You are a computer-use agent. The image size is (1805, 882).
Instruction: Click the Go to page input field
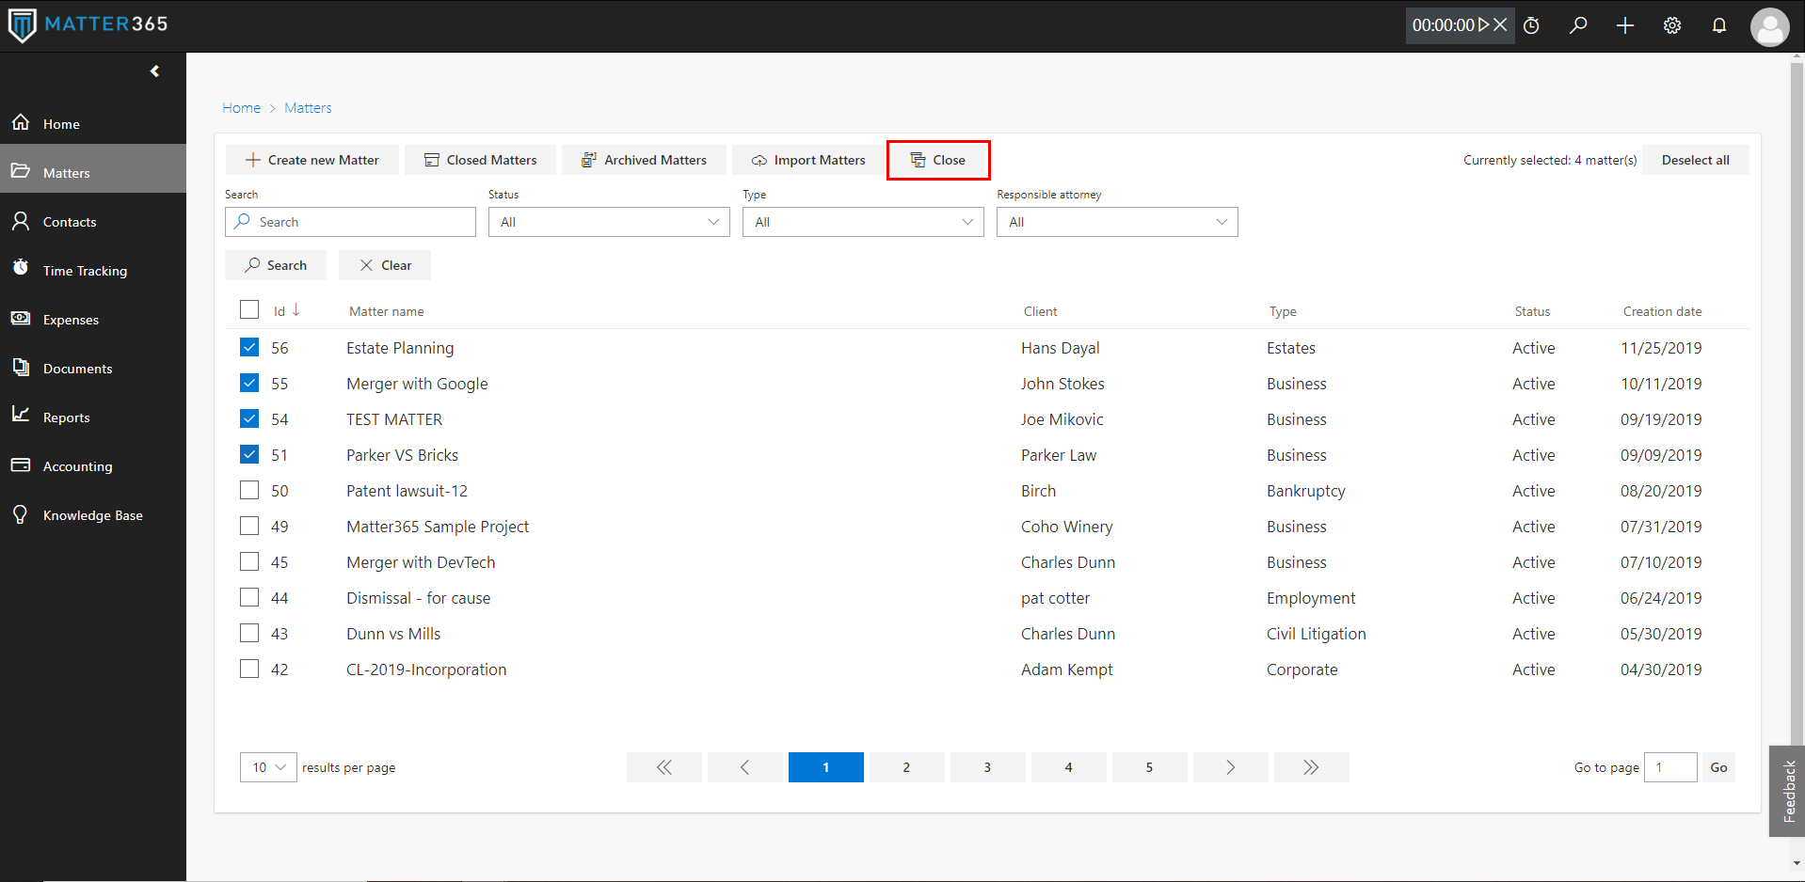[1669, 767]
